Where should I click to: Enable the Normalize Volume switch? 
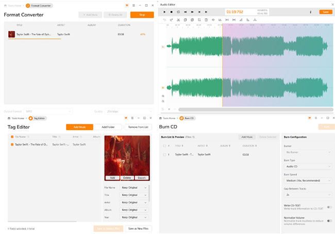click(329, 221)
